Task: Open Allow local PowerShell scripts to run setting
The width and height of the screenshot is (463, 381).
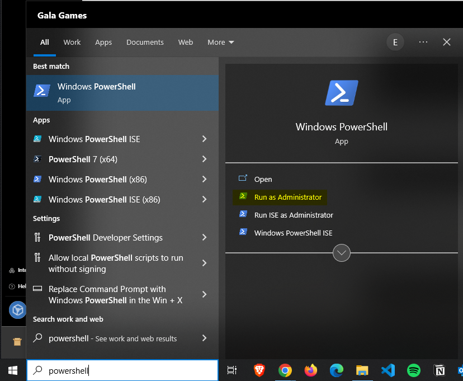Action: pyautogui.click(x=122, y=263)
